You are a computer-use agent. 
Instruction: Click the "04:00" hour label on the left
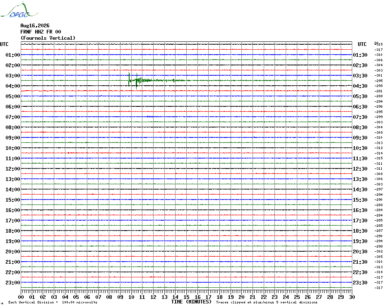pos(13,86)
